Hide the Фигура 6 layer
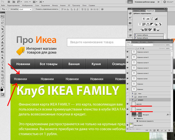 pyautogui.click(x=127, y=115)
